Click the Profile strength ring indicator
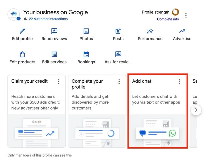This screenshot has height=164, width=213. coord(175,12)
